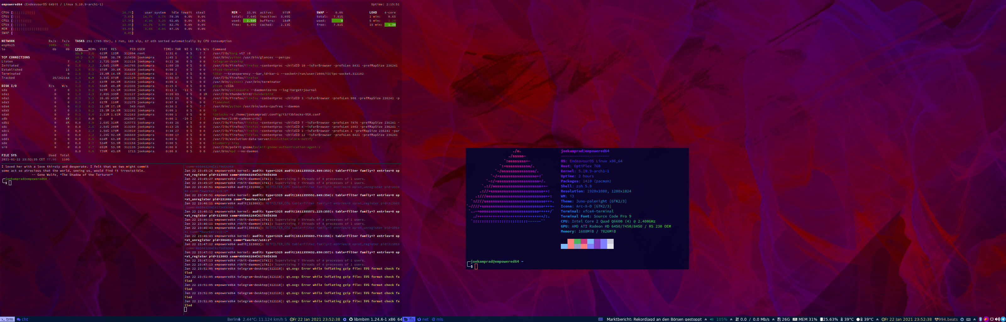Click the Theme: Juno-palenight line in neofetch
This screenshot has height=322, width=1006.
click(594, 201)
